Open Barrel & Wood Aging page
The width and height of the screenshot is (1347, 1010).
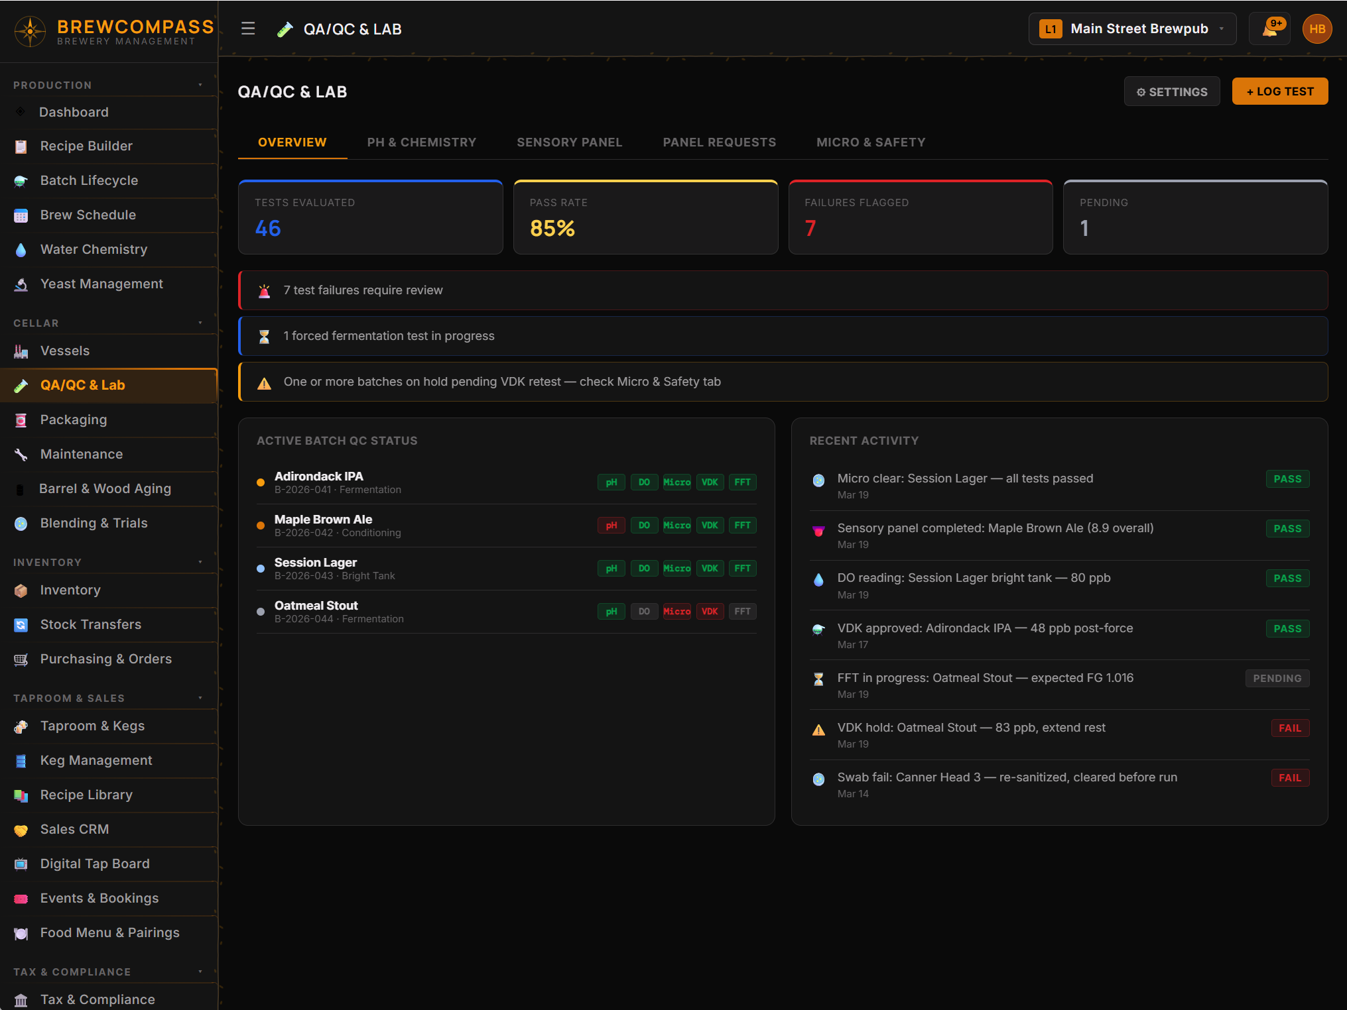pyautogui.click(x=109, y=489)
